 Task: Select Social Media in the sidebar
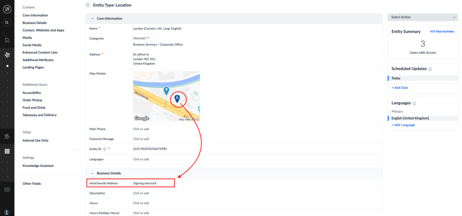click(x=32, y=45)
